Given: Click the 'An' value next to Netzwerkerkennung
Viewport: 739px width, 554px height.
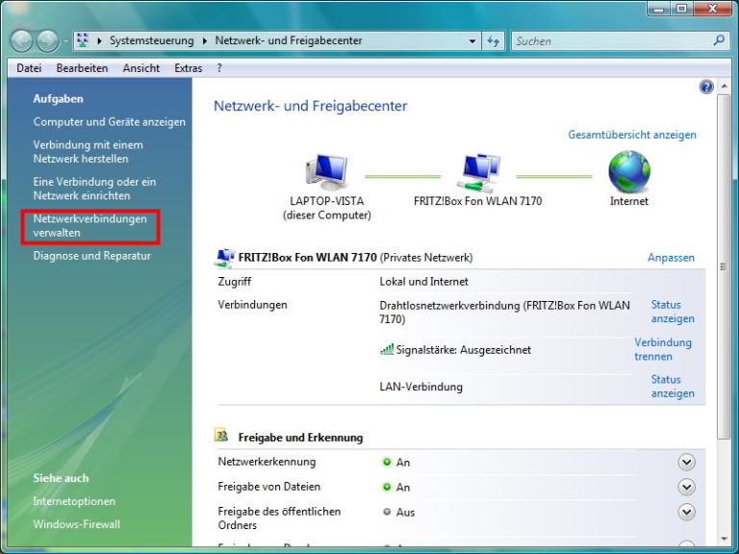Looking at the screenshot, I should click(403, 462).
